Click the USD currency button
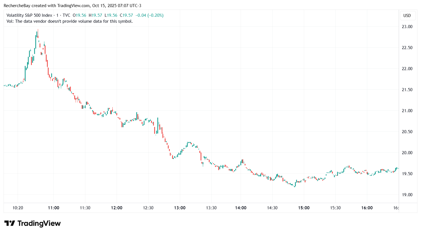 pos(407,15)
